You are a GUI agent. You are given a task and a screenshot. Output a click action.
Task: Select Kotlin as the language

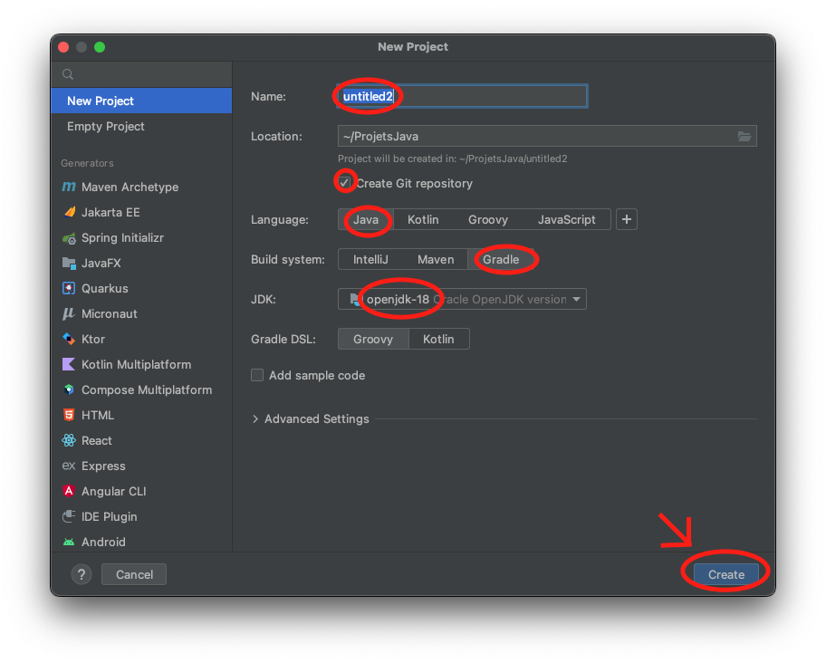[423, 219]
